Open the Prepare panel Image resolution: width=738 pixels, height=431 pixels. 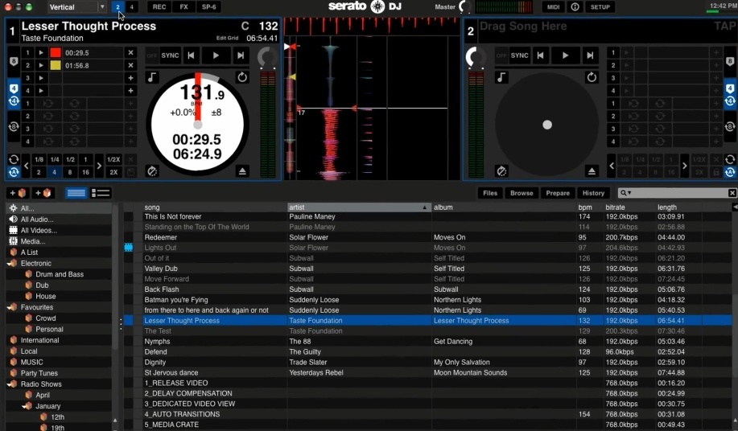click(558, 193)
